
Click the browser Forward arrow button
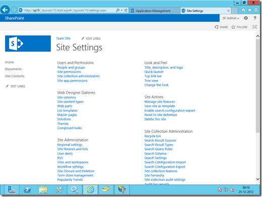[x=14, y=10]
